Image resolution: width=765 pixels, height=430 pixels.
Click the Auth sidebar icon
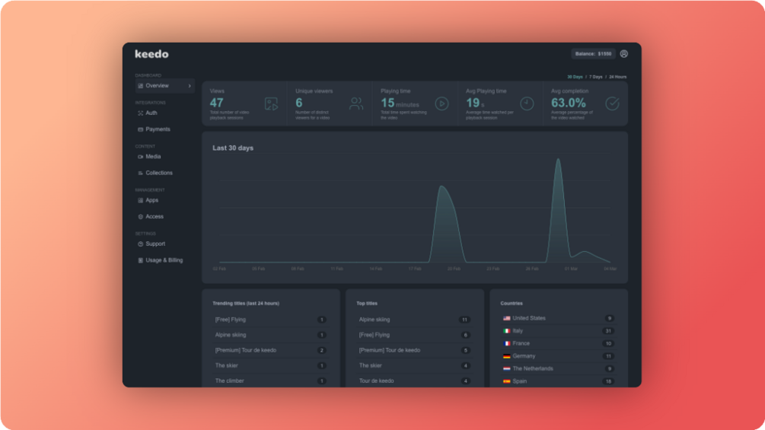pos(141,113)
